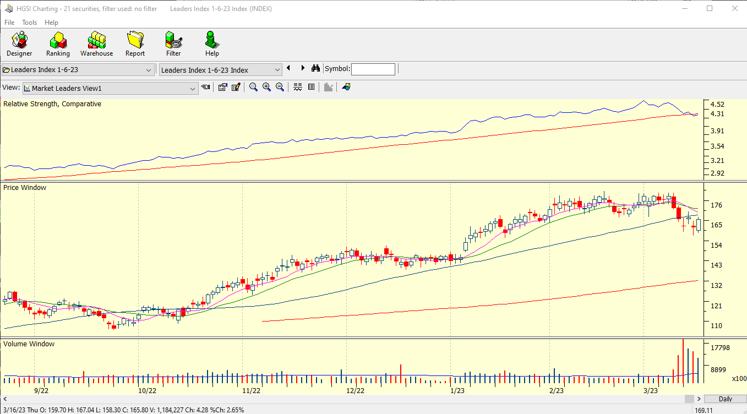Open the Tools menu
Viewport: 747px width, 414px height.
pyautogui.click(x=30, y=23)
